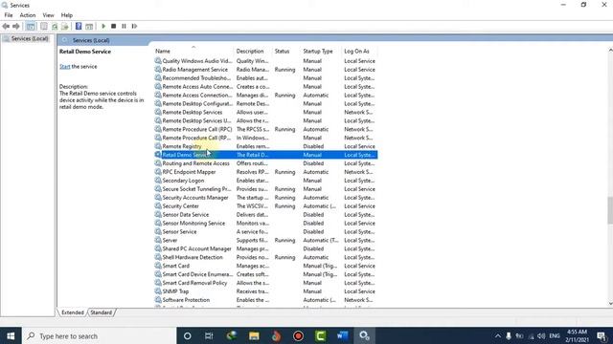Select Remote Access Auto Connection row
The image size is (613, 344).
[266, 87]
